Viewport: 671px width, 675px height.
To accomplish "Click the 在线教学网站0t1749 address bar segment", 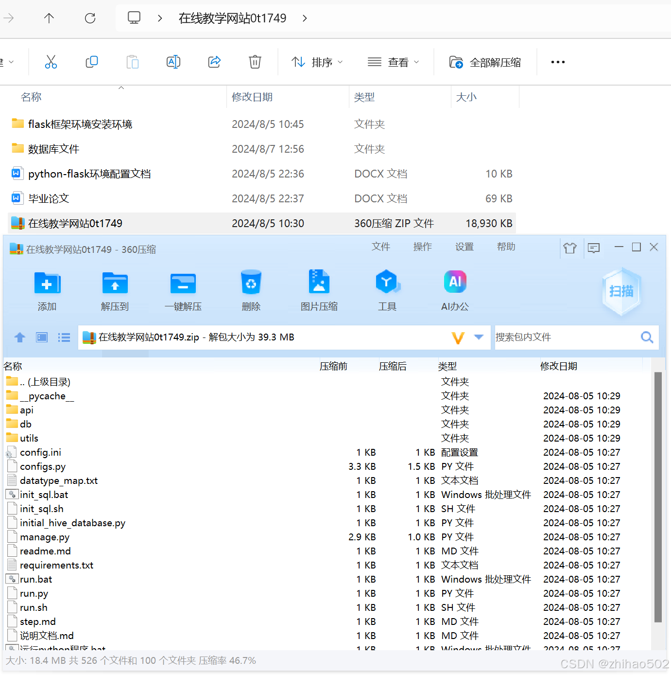I will [233, 18].
